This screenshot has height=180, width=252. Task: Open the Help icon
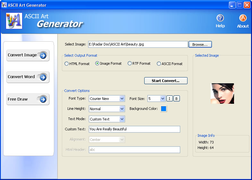(x=220, y=18)
